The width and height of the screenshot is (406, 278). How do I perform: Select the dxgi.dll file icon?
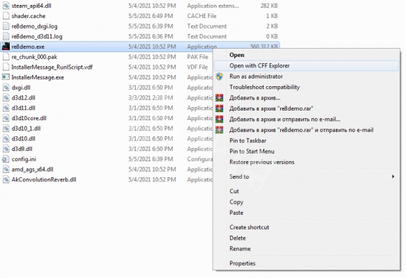pyautogui.click(x=6, y=88)
